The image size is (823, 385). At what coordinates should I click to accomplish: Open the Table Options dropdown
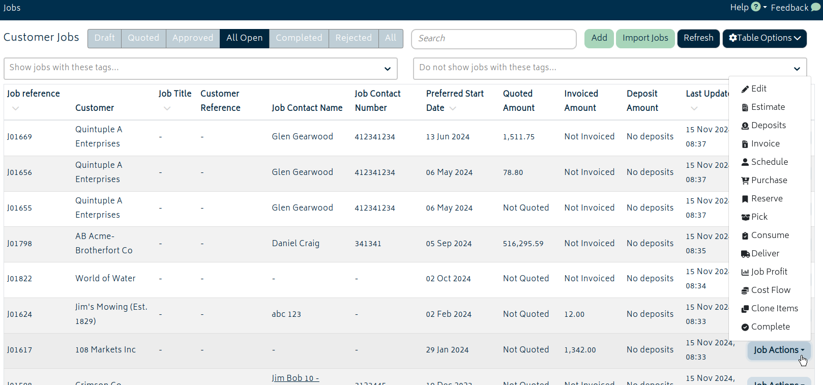tap(765, 38)
